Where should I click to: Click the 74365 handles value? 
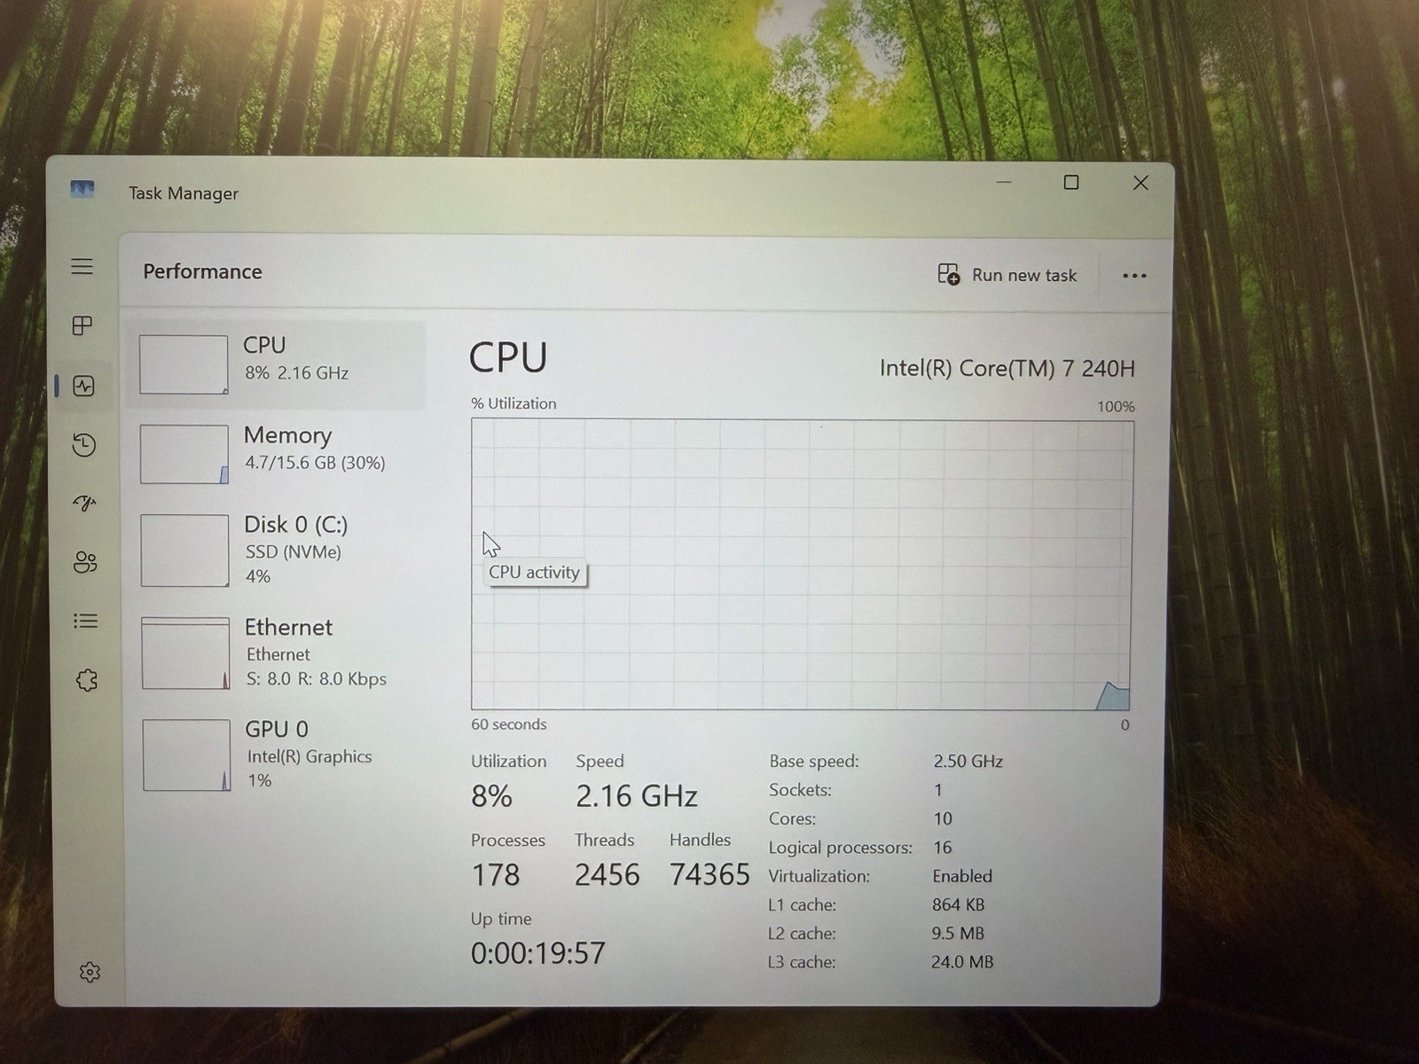pyautogui.click(x=709, y=875)
